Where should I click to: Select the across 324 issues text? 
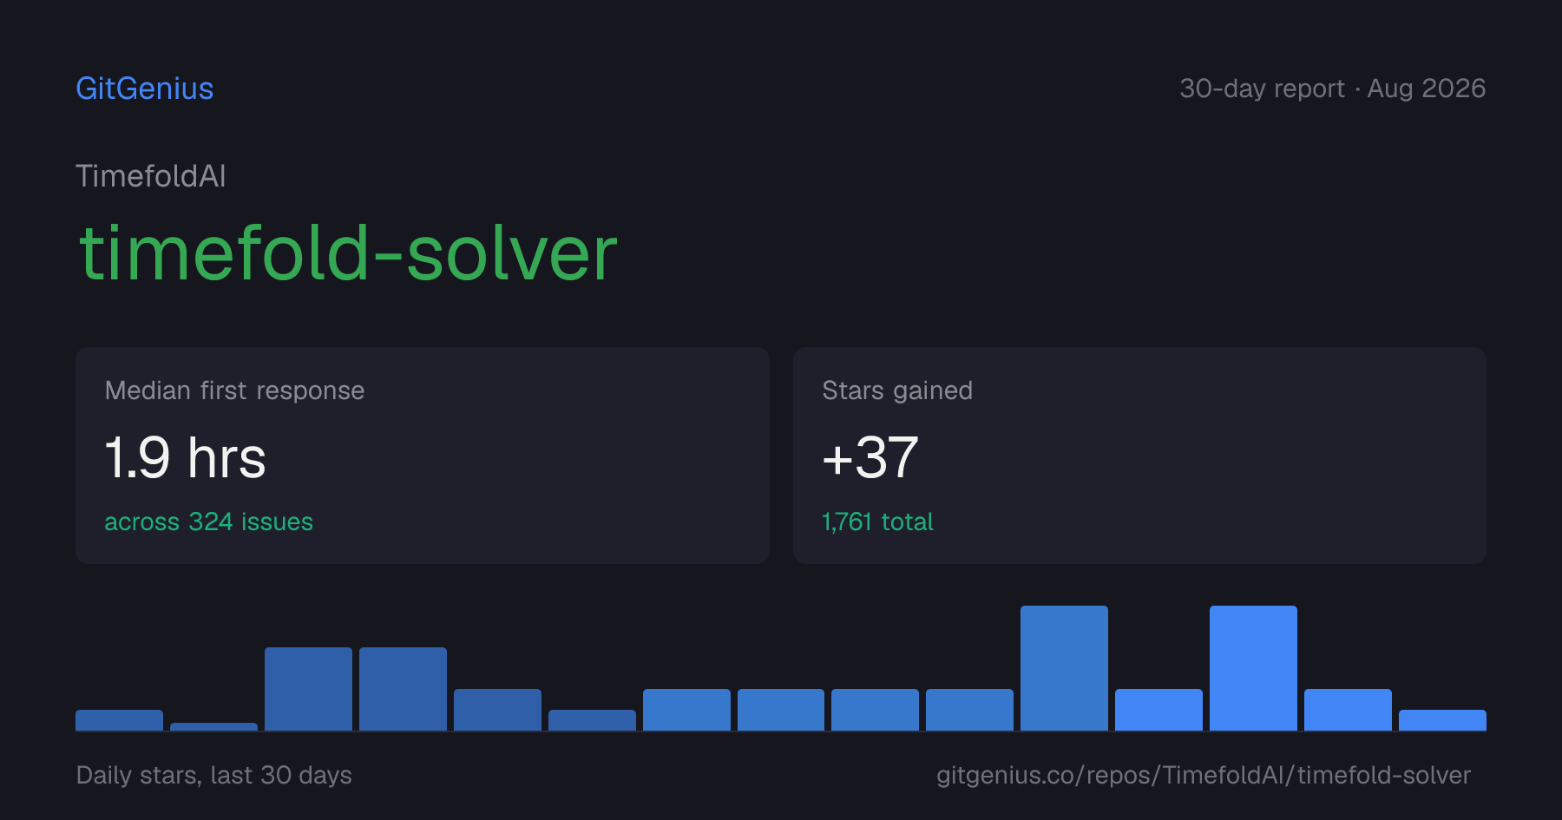coord(208,522)
